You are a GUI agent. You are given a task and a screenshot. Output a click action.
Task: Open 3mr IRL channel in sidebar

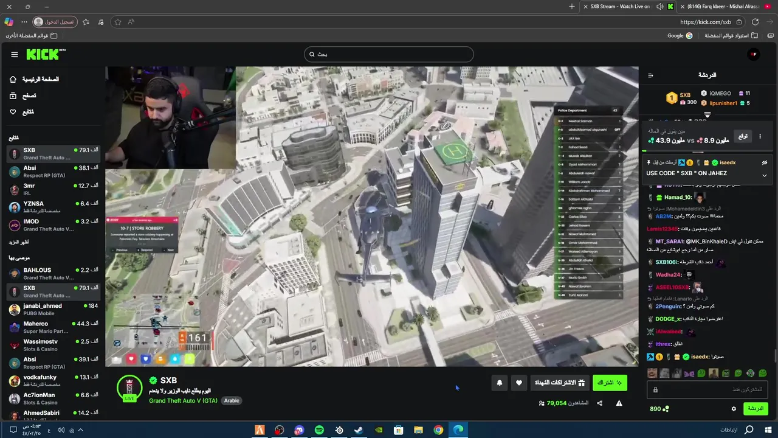tap(53, 189)
